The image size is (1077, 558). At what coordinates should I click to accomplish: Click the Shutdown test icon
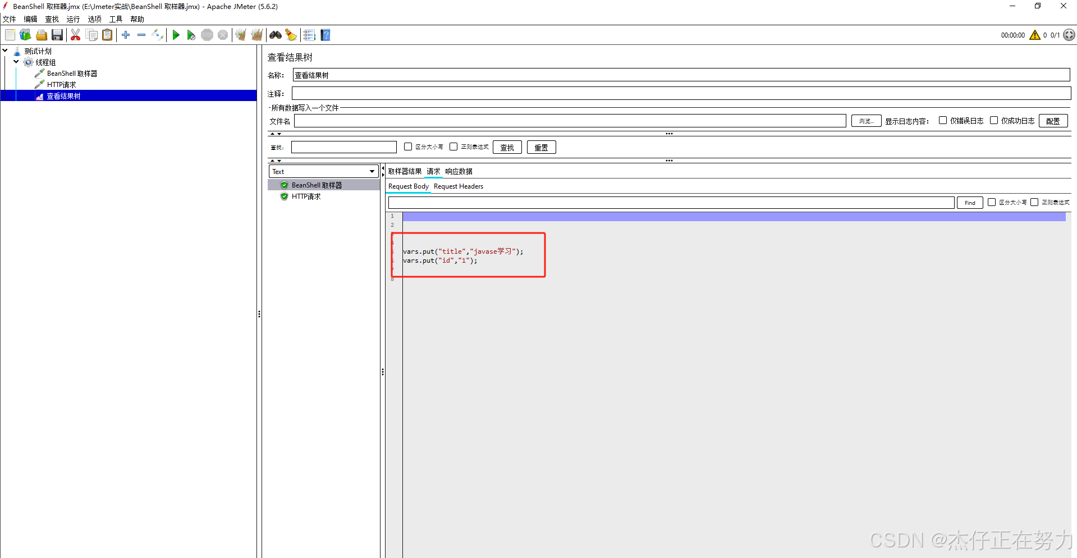click(223, 35)
